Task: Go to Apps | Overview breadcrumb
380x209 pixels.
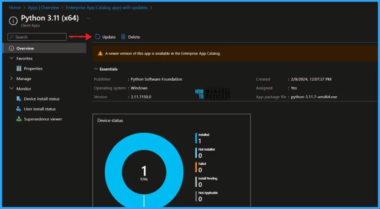Action: [43, 7]
